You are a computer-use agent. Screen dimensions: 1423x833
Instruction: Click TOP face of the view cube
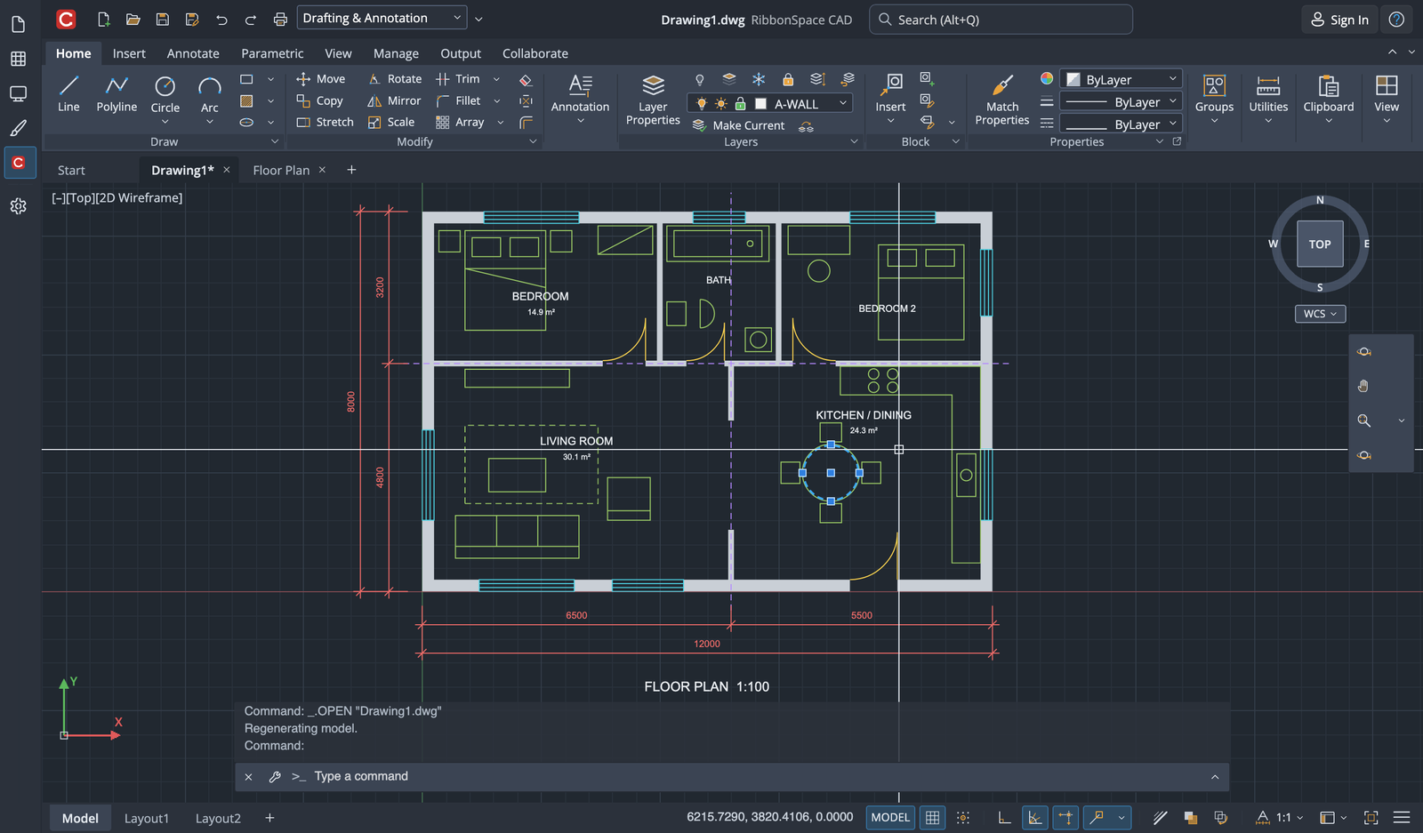1320,244
